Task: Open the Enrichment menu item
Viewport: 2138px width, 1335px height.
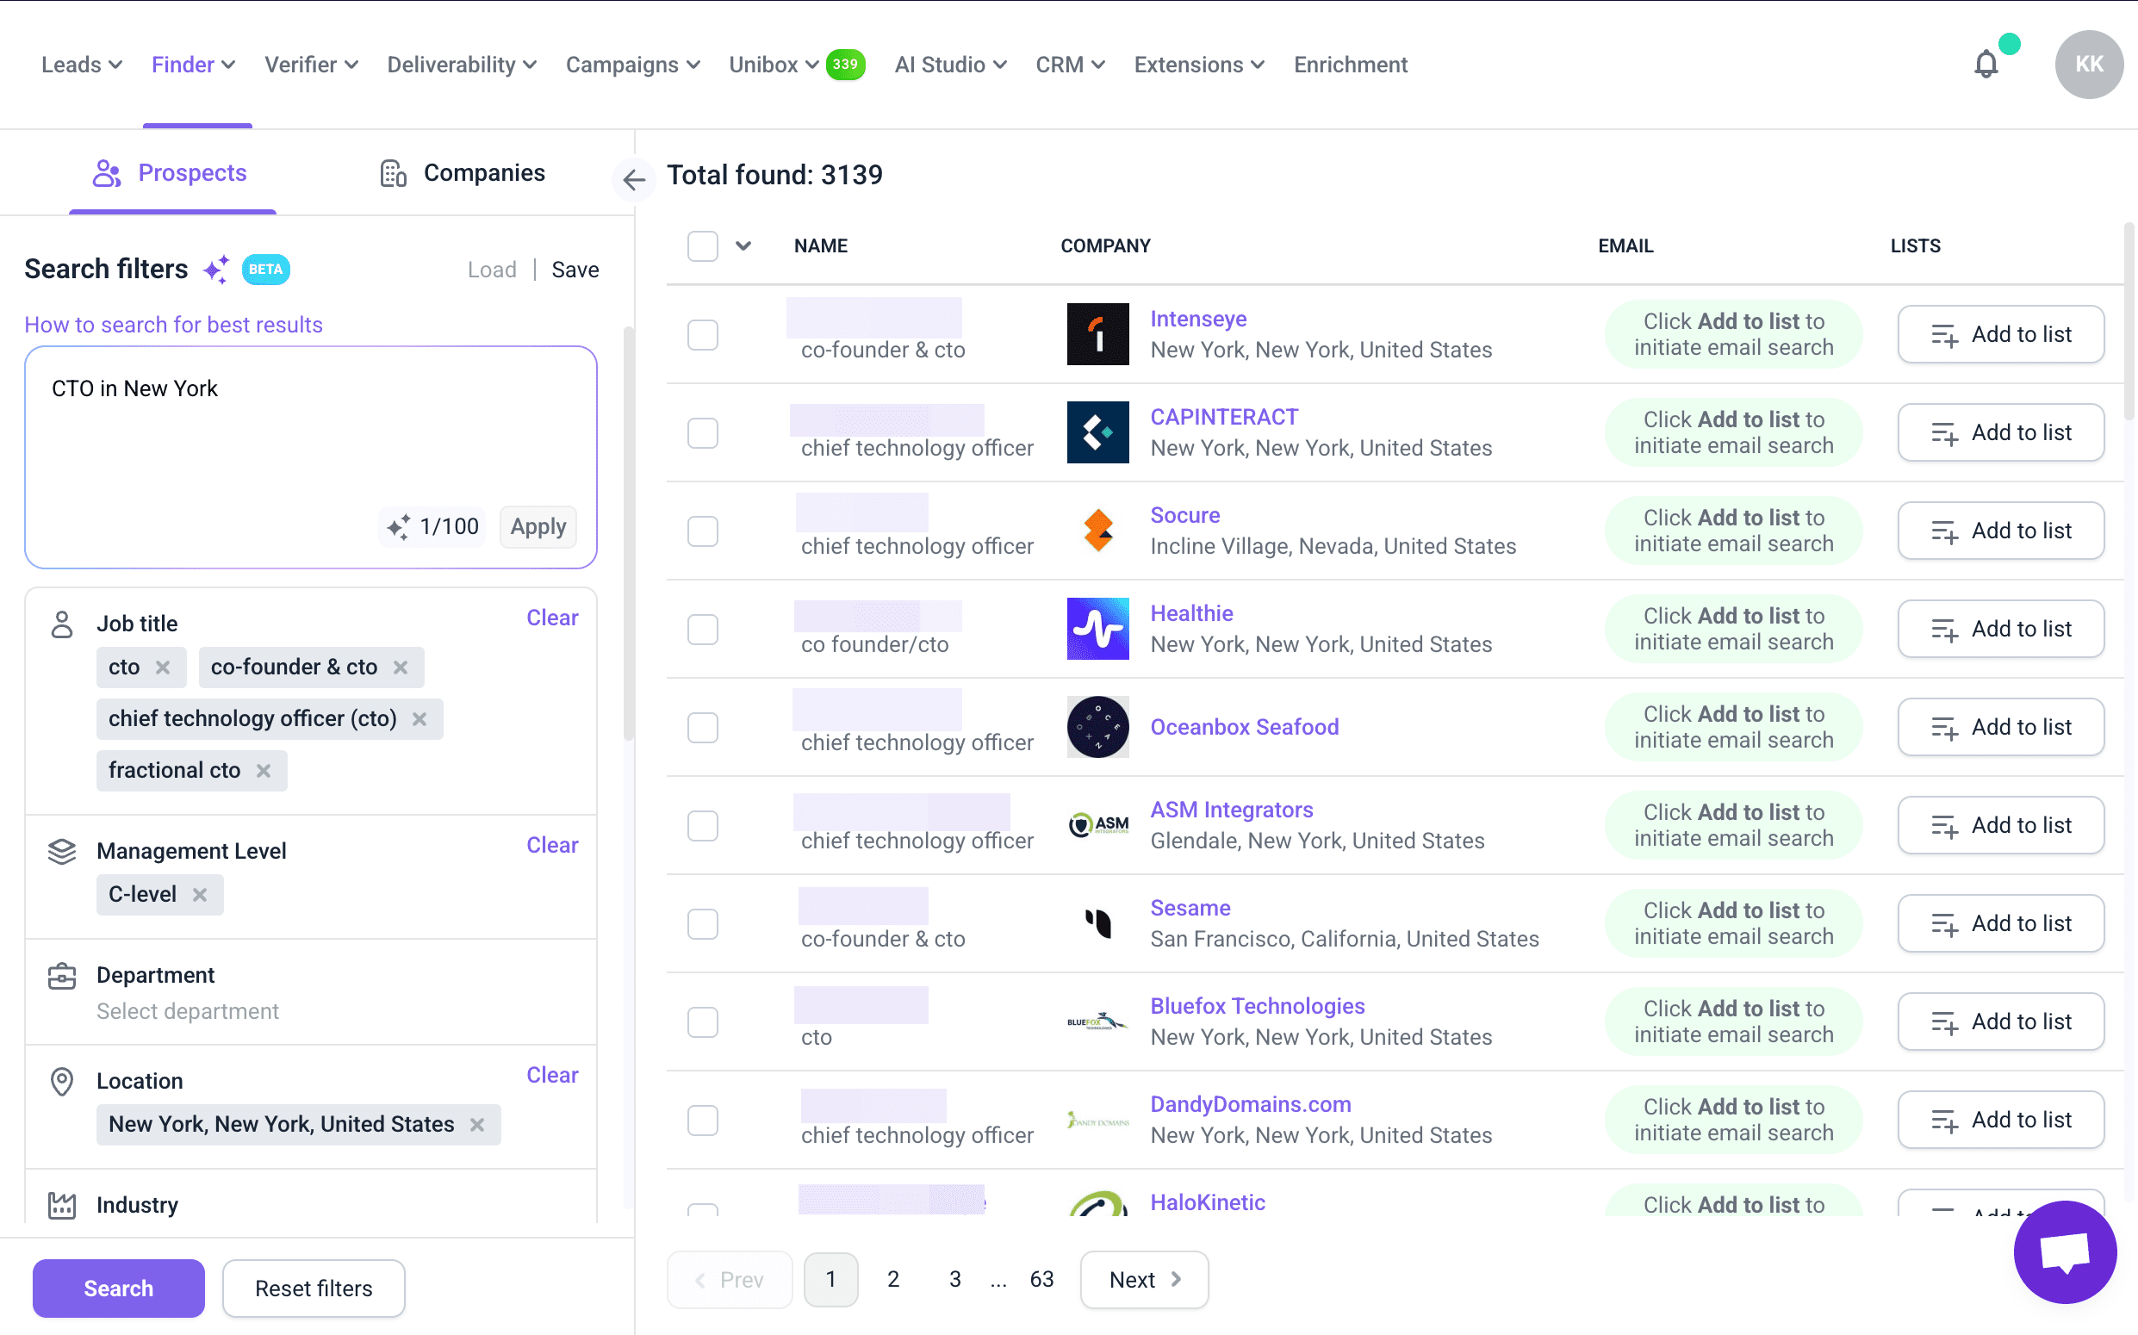Action: [x=1349, y=65]
